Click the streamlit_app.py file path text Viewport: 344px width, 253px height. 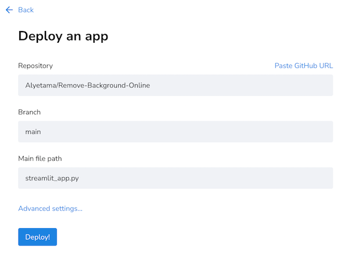[x=52, y=179]
